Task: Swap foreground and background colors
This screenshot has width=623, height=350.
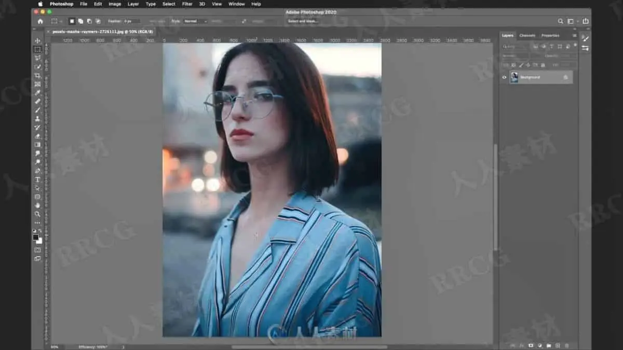Action: (x=40, y=231)
